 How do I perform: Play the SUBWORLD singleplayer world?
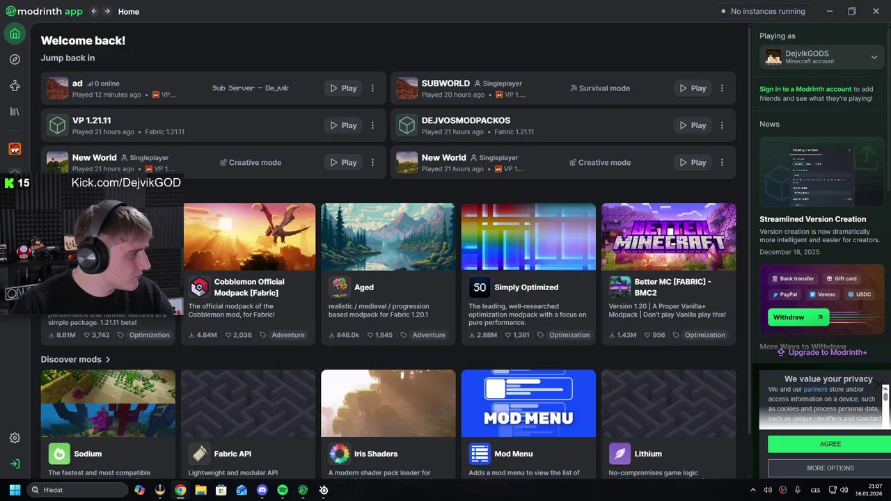pyautogui.click(x=693, y=88)
